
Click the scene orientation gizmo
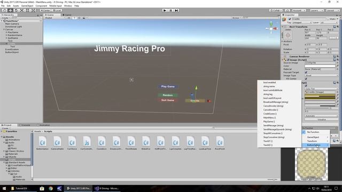271,28
